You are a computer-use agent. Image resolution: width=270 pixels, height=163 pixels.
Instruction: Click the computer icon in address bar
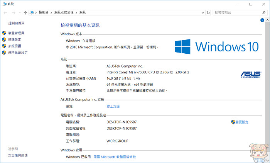pyautogui.click(x=32, y=12)
